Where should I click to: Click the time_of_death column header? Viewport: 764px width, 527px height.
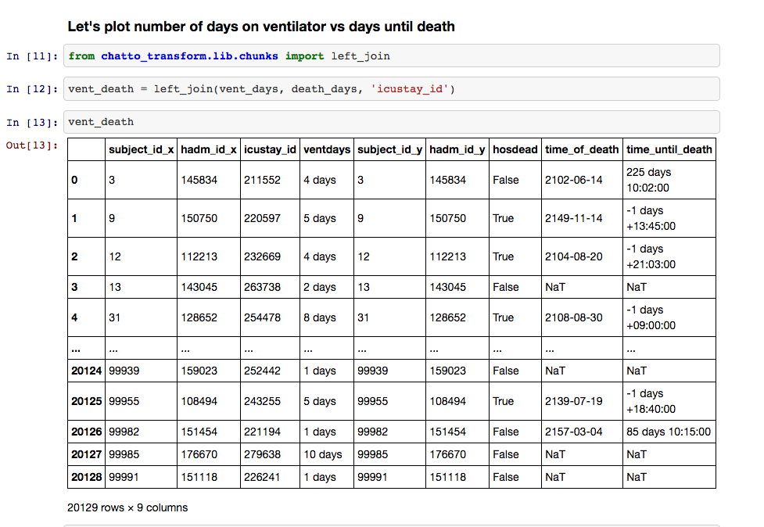point(582,149)
